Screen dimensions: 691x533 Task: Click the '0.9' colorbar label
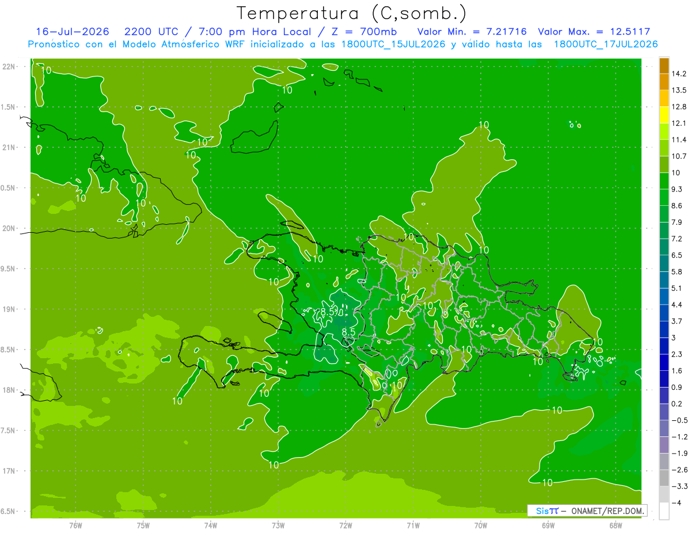[677, 387]
